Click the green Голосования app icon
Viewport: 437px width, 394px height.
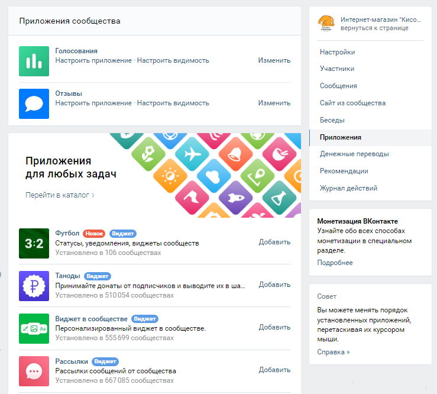tap(34, 61)
